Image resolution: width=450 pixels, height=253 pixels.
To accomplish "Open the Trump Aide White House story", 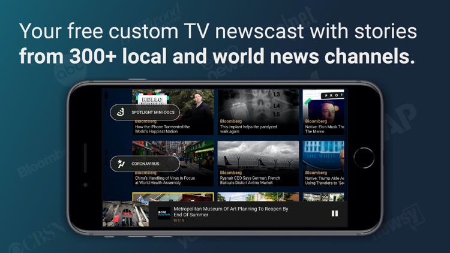I will 323,164.
